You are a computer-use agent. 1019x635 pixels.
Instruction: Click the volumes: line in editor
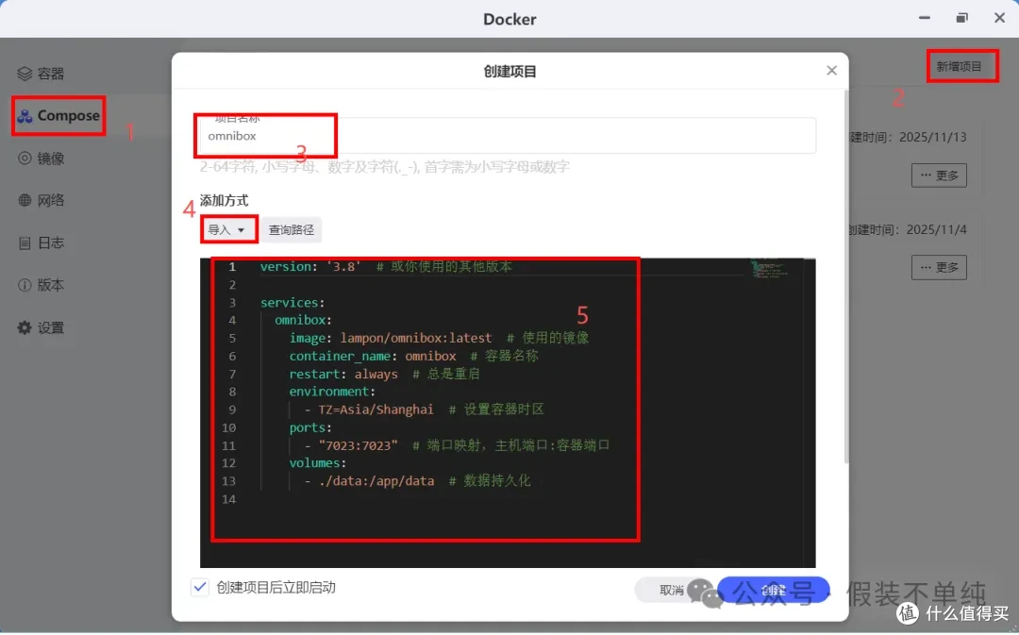(x=318, y=463)
